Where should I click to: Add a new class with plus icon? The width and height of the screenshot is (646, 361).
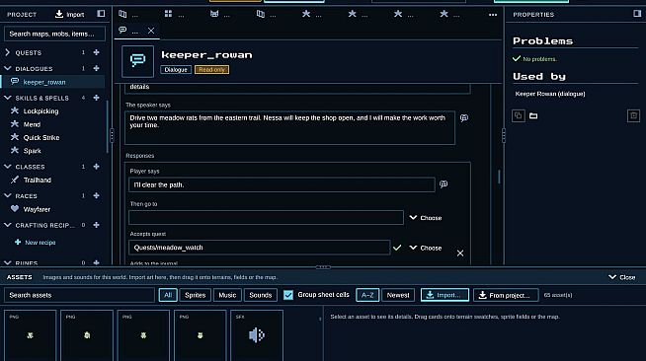pyautogui.click(x=96, y=166)
